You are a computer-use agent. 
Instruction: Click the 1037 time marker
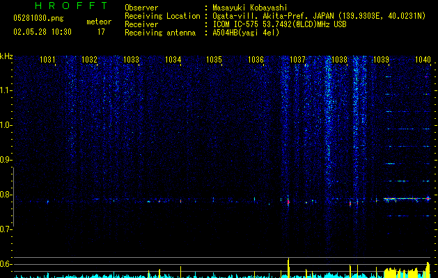297,60
